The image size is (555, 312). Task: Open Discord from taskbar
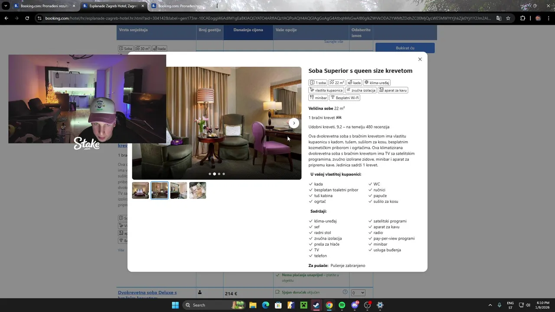coord(355,305)
